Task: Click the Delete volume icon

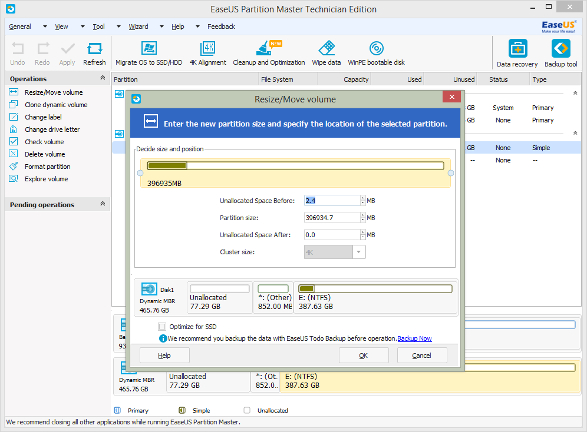Action: [x=14, y=154]
